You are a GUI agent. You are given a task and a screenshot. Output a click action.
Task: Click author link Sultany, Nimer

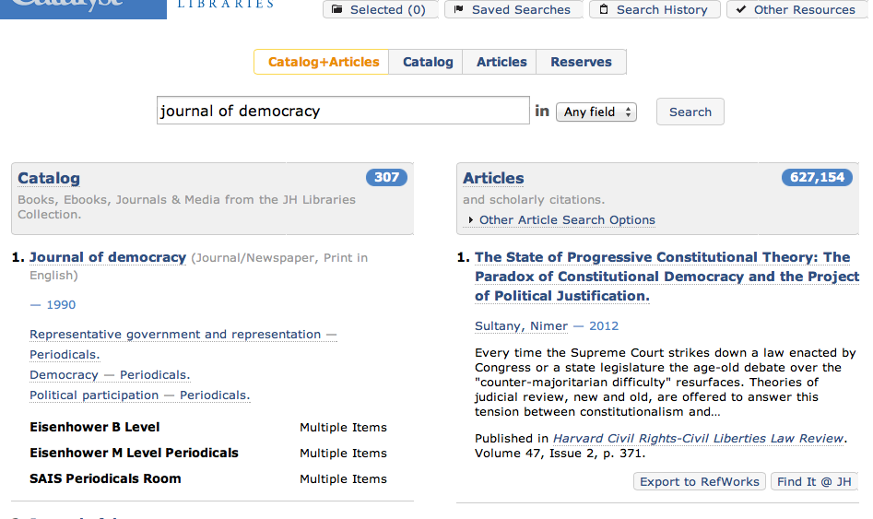521,325
